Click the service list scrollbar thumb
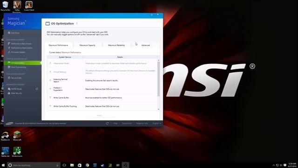This screenshot has width=298, height=168. point(158,79)
